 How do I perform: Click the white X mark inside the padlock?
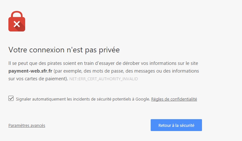[17, 24]
